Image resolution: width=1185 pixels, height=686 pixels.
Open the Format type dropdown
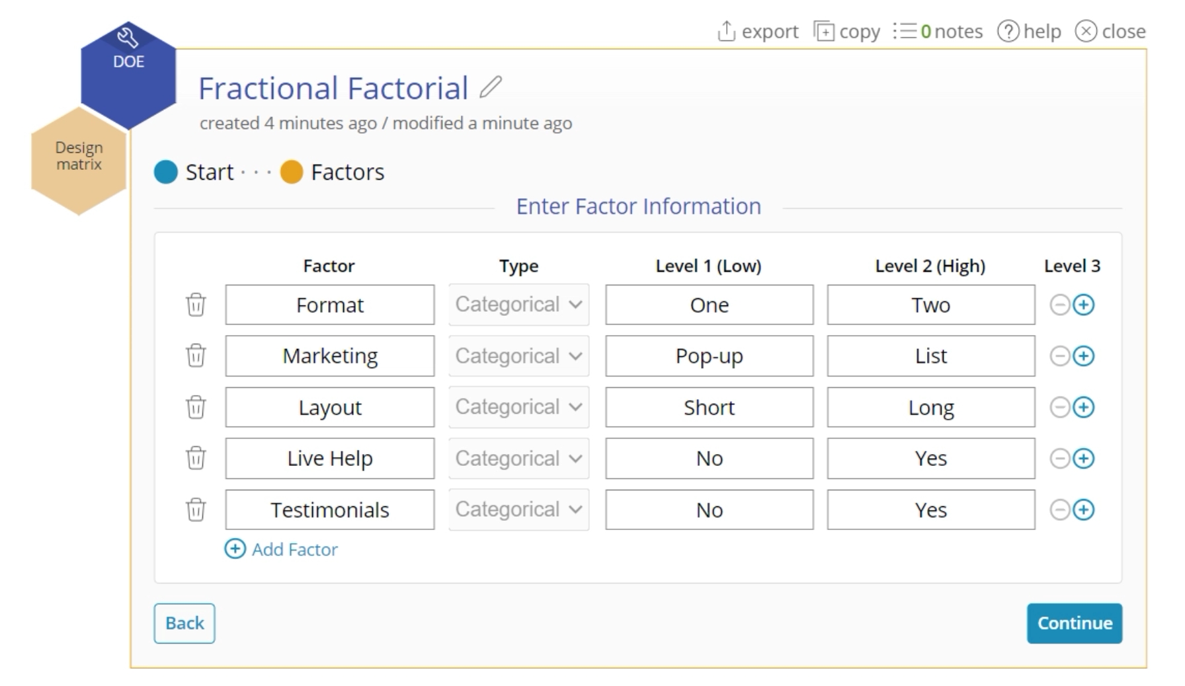click(x=518, y=305)
